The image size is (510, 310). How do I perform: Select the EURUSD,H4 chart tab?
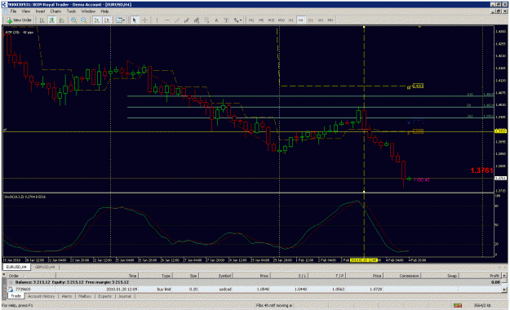point(16,267)
